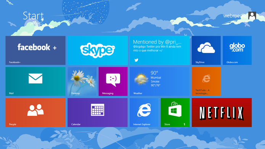Launch the Internet Explorer tile

pos(144,112)
